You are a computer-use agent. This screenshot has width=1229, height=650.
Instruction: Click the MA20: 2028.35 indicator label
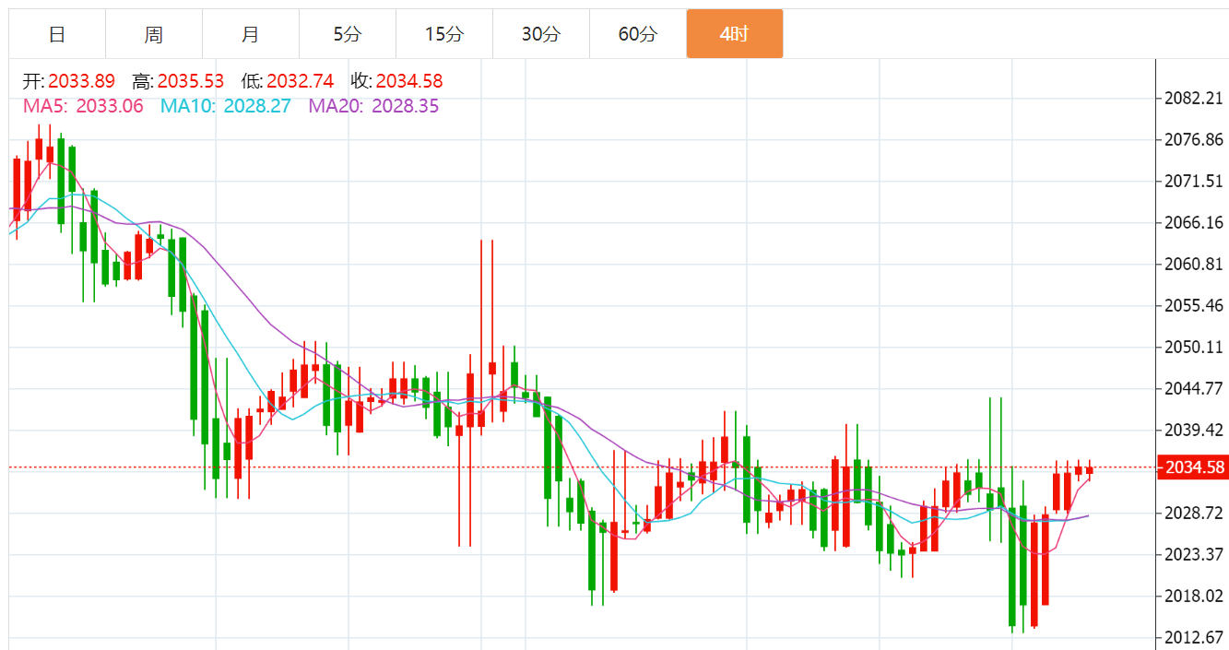tap(373, 106)
